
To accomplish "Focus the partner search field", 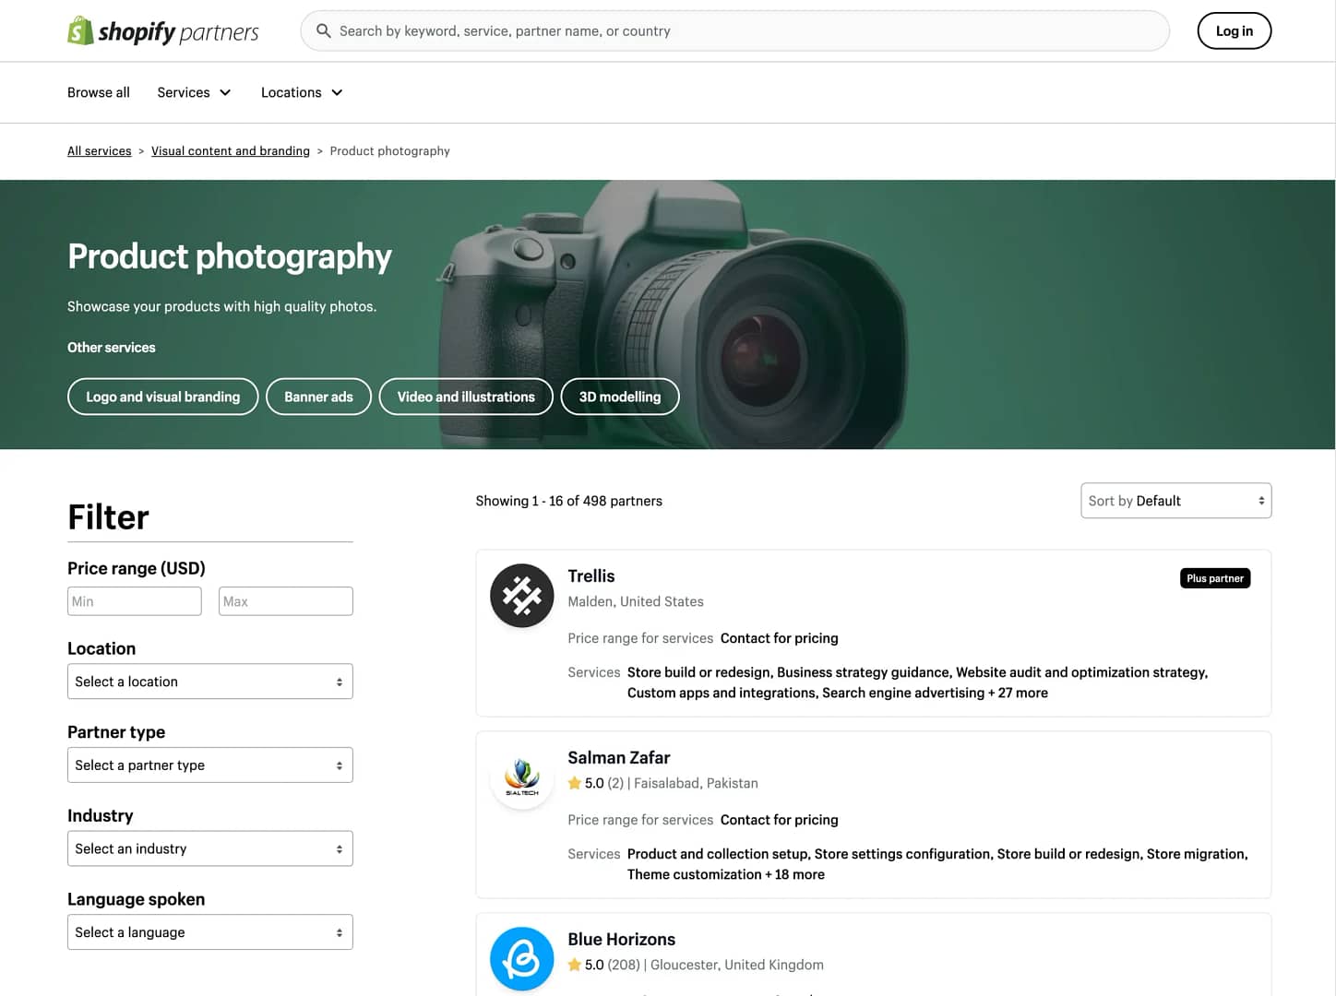I will 735,30.
